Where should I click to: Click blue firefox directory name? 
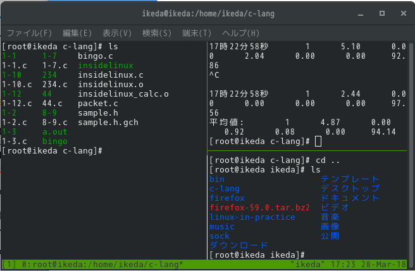coord(227,198)
